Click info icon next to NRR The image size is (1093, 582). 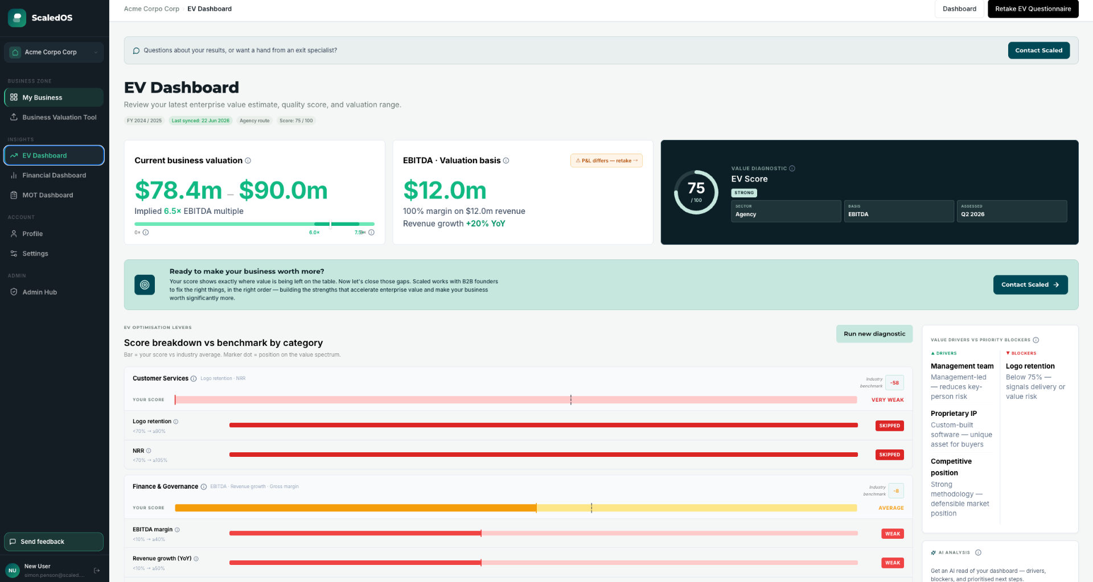click(149, 451)
